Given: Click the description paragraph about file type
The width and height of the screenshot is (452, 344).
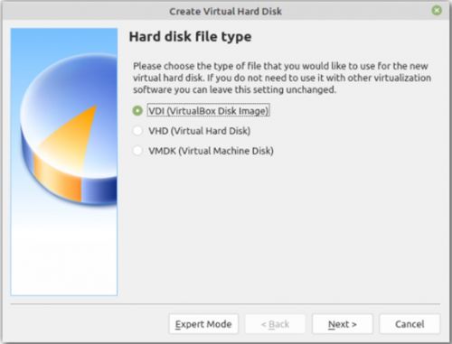Looking at the screenshot, I should click(282, 78).
